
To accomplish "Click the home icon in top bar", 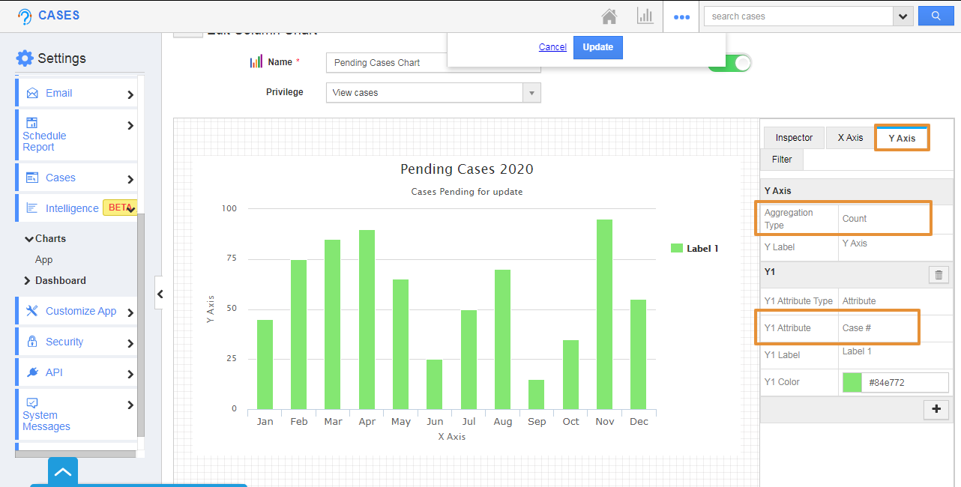I will [609, 16].
